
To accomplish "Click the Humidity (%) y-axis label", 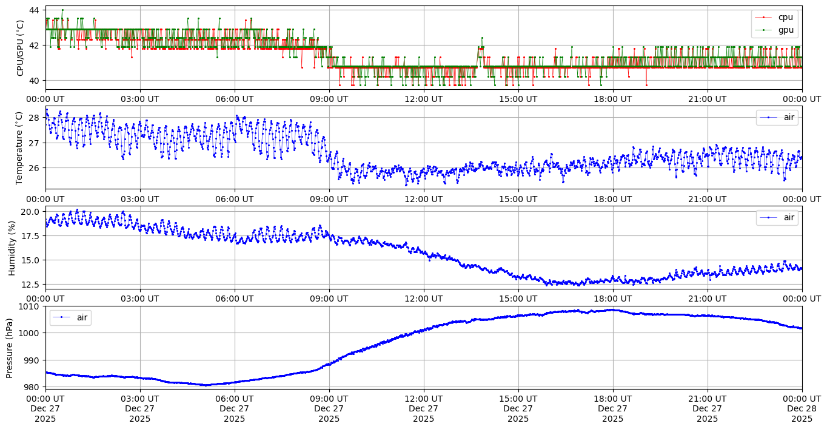I will coord(12,248).
